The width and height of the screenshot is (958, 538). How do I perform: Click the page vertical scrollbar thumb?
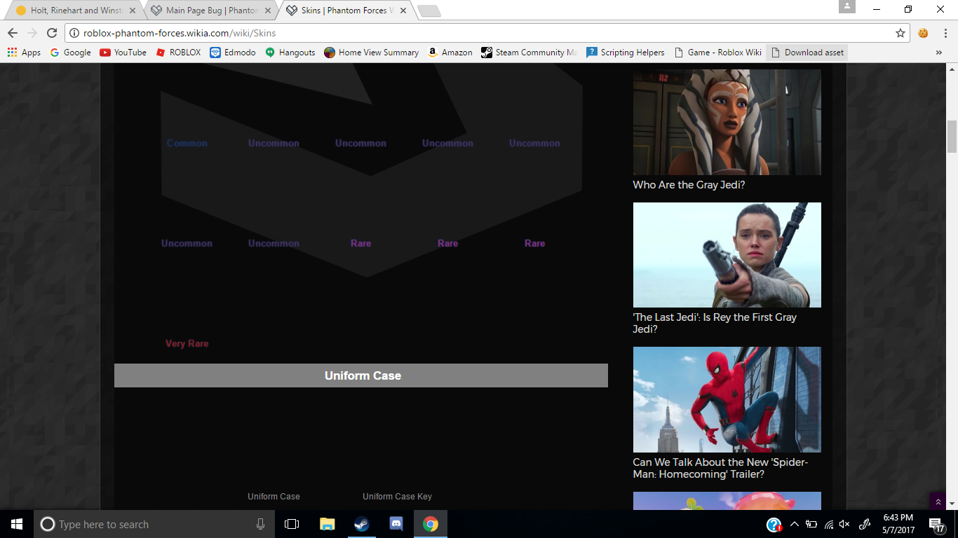tap(952, 137)
